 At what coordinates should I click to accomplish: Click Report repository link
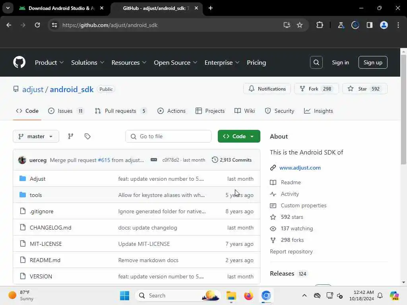pos(291,251)
